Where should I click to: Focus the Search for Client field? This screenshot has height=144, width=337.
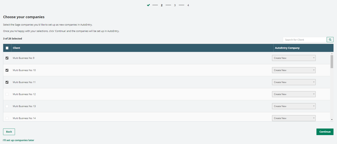(305, 40)
